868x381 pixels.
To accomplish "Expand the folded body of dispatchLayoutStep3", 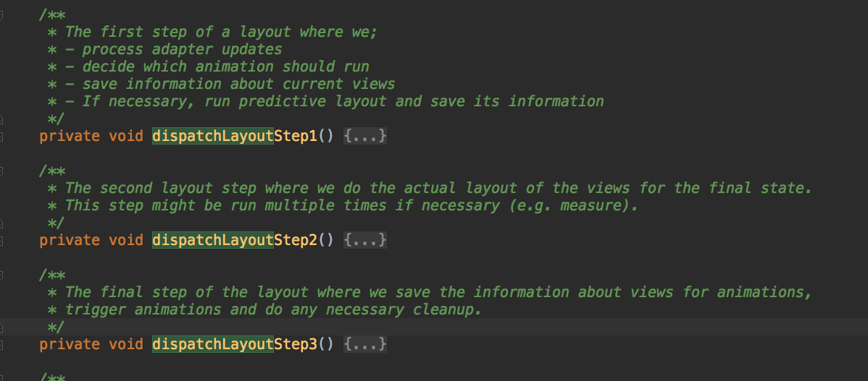I will (x=364, y=345).
